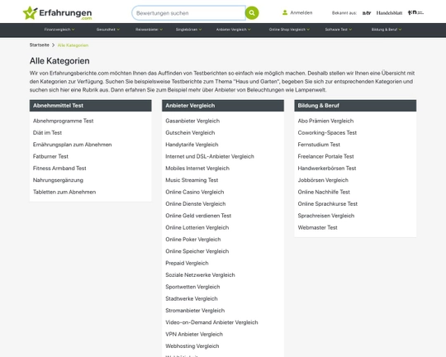446x357 pixels.
Task: Click the t3n logo
Action: point(415,12)
